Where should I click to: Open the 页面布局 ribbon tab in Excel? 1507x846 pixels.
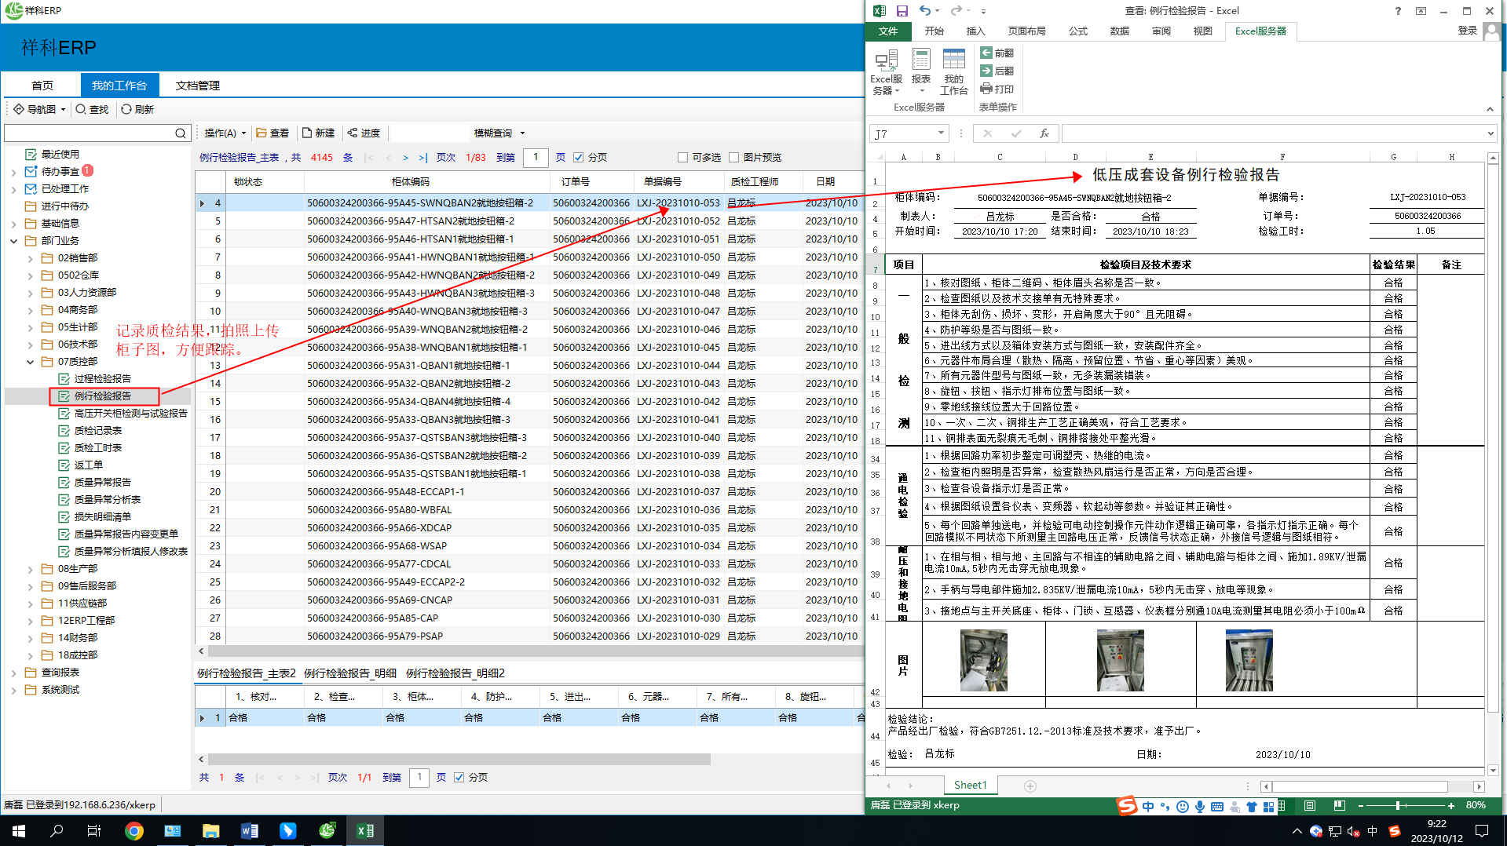coord(1026,31)
